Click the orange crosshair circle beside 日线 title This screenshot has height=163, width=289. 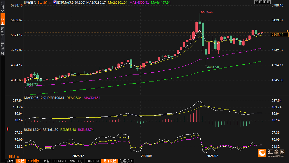coord(50,3)
